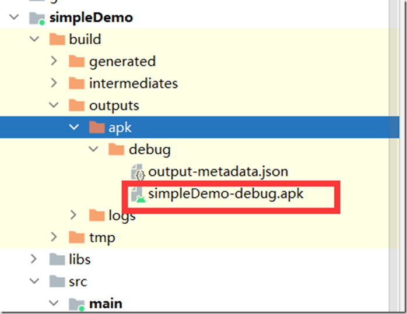407x314 pixels.
Task: Click the main source folder icon
Action: [x=76, y=304]
